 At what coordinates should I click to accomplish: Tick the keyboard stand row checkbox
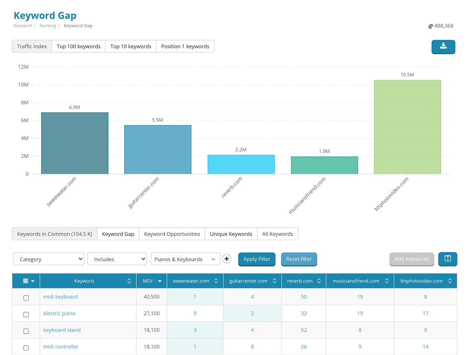26,331
